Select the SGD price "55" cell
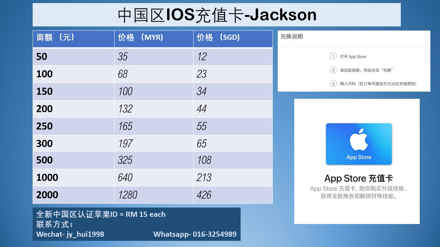The width and height of the screenshot is (440, 247). pyautogui.click(x=233, y=126)
